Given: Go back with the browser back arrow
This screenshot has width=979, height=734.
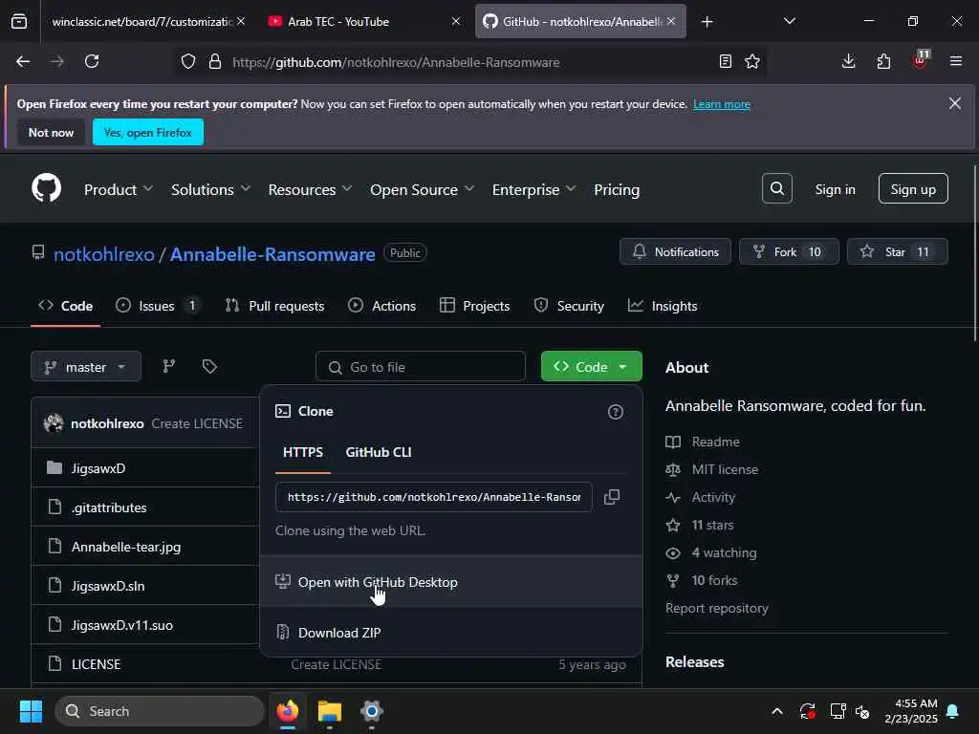Looking at the screenshot, I should [23, 61].
